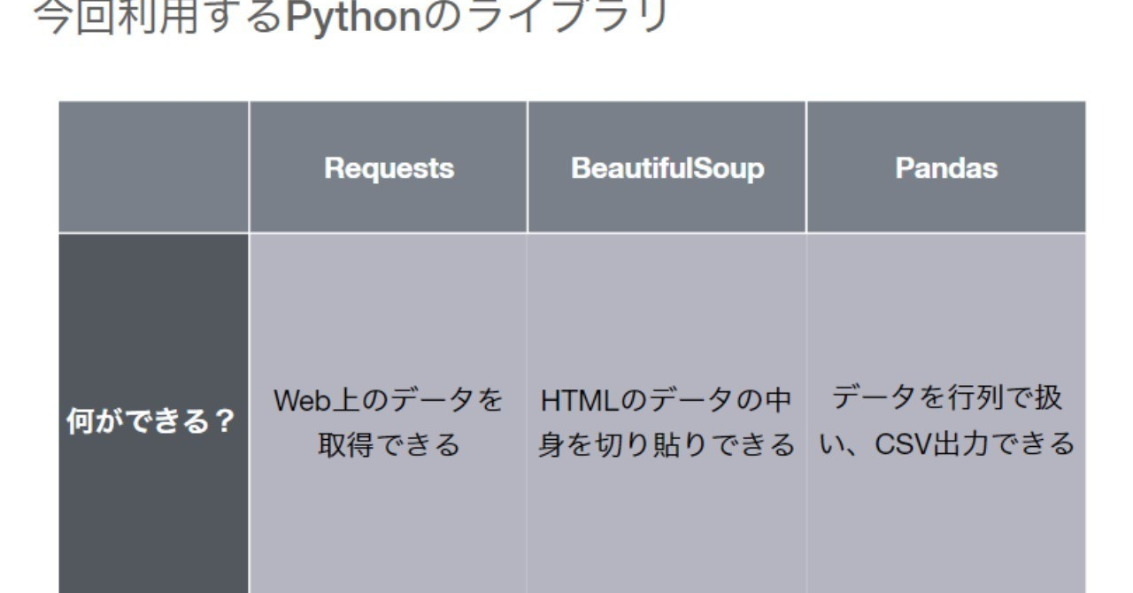Image resolution: width=1133 pixels, height=593 pixels.
Task: Select the 'Requests' column header cell
Action: click(389, 167)
